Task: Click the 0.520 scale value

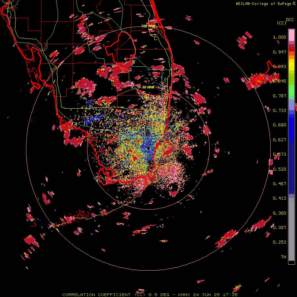Action: [x=280, y=169]
